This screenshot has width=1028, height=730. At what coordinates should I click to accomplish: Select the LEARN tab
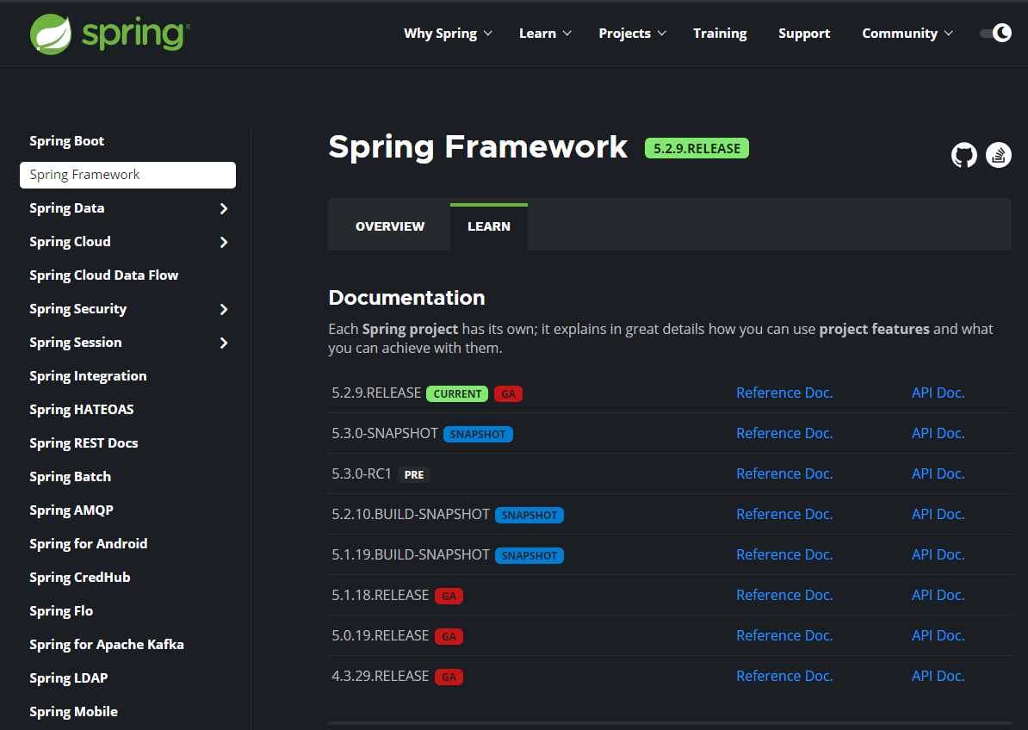coord(488,226)
